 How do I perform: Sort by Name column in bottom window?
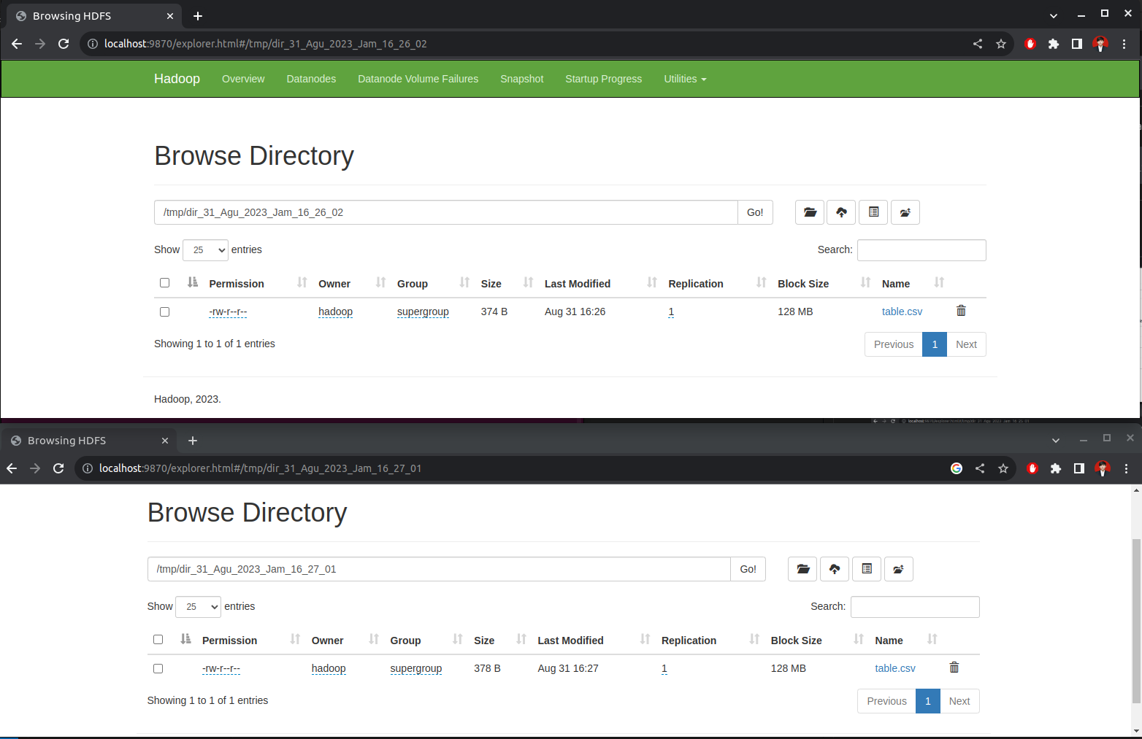889,641
